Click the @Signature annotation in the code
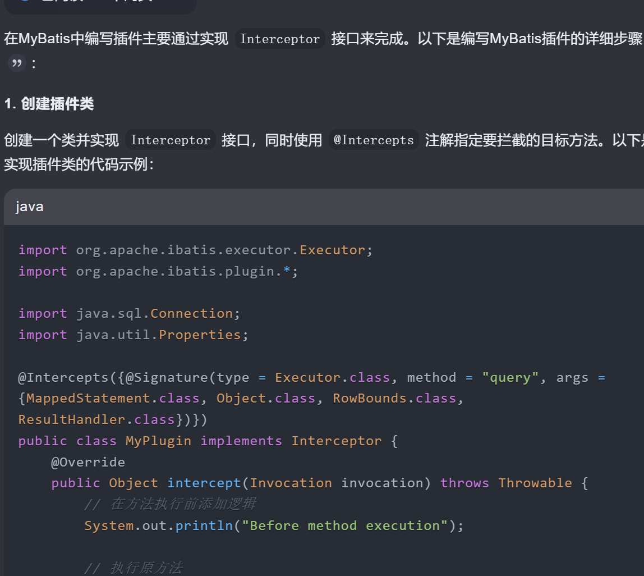Screen dimensions: 644x576 (x=167, y=377)
